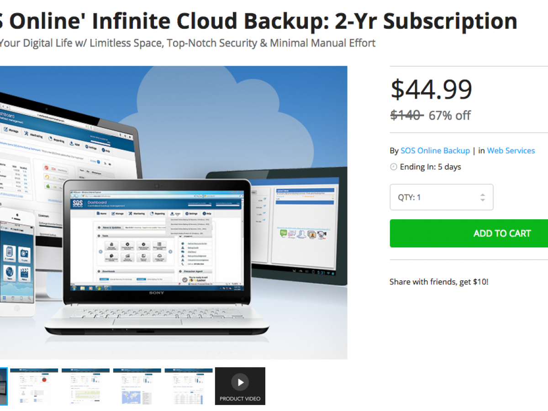
Task: Click the quantity down arrow
Action: coord(482,200)
